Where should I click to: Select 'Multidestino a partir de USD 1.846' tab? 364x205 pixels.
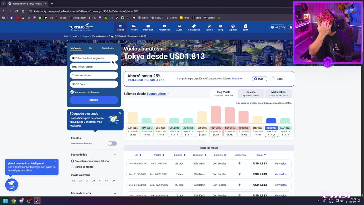(x=278, y=94)
